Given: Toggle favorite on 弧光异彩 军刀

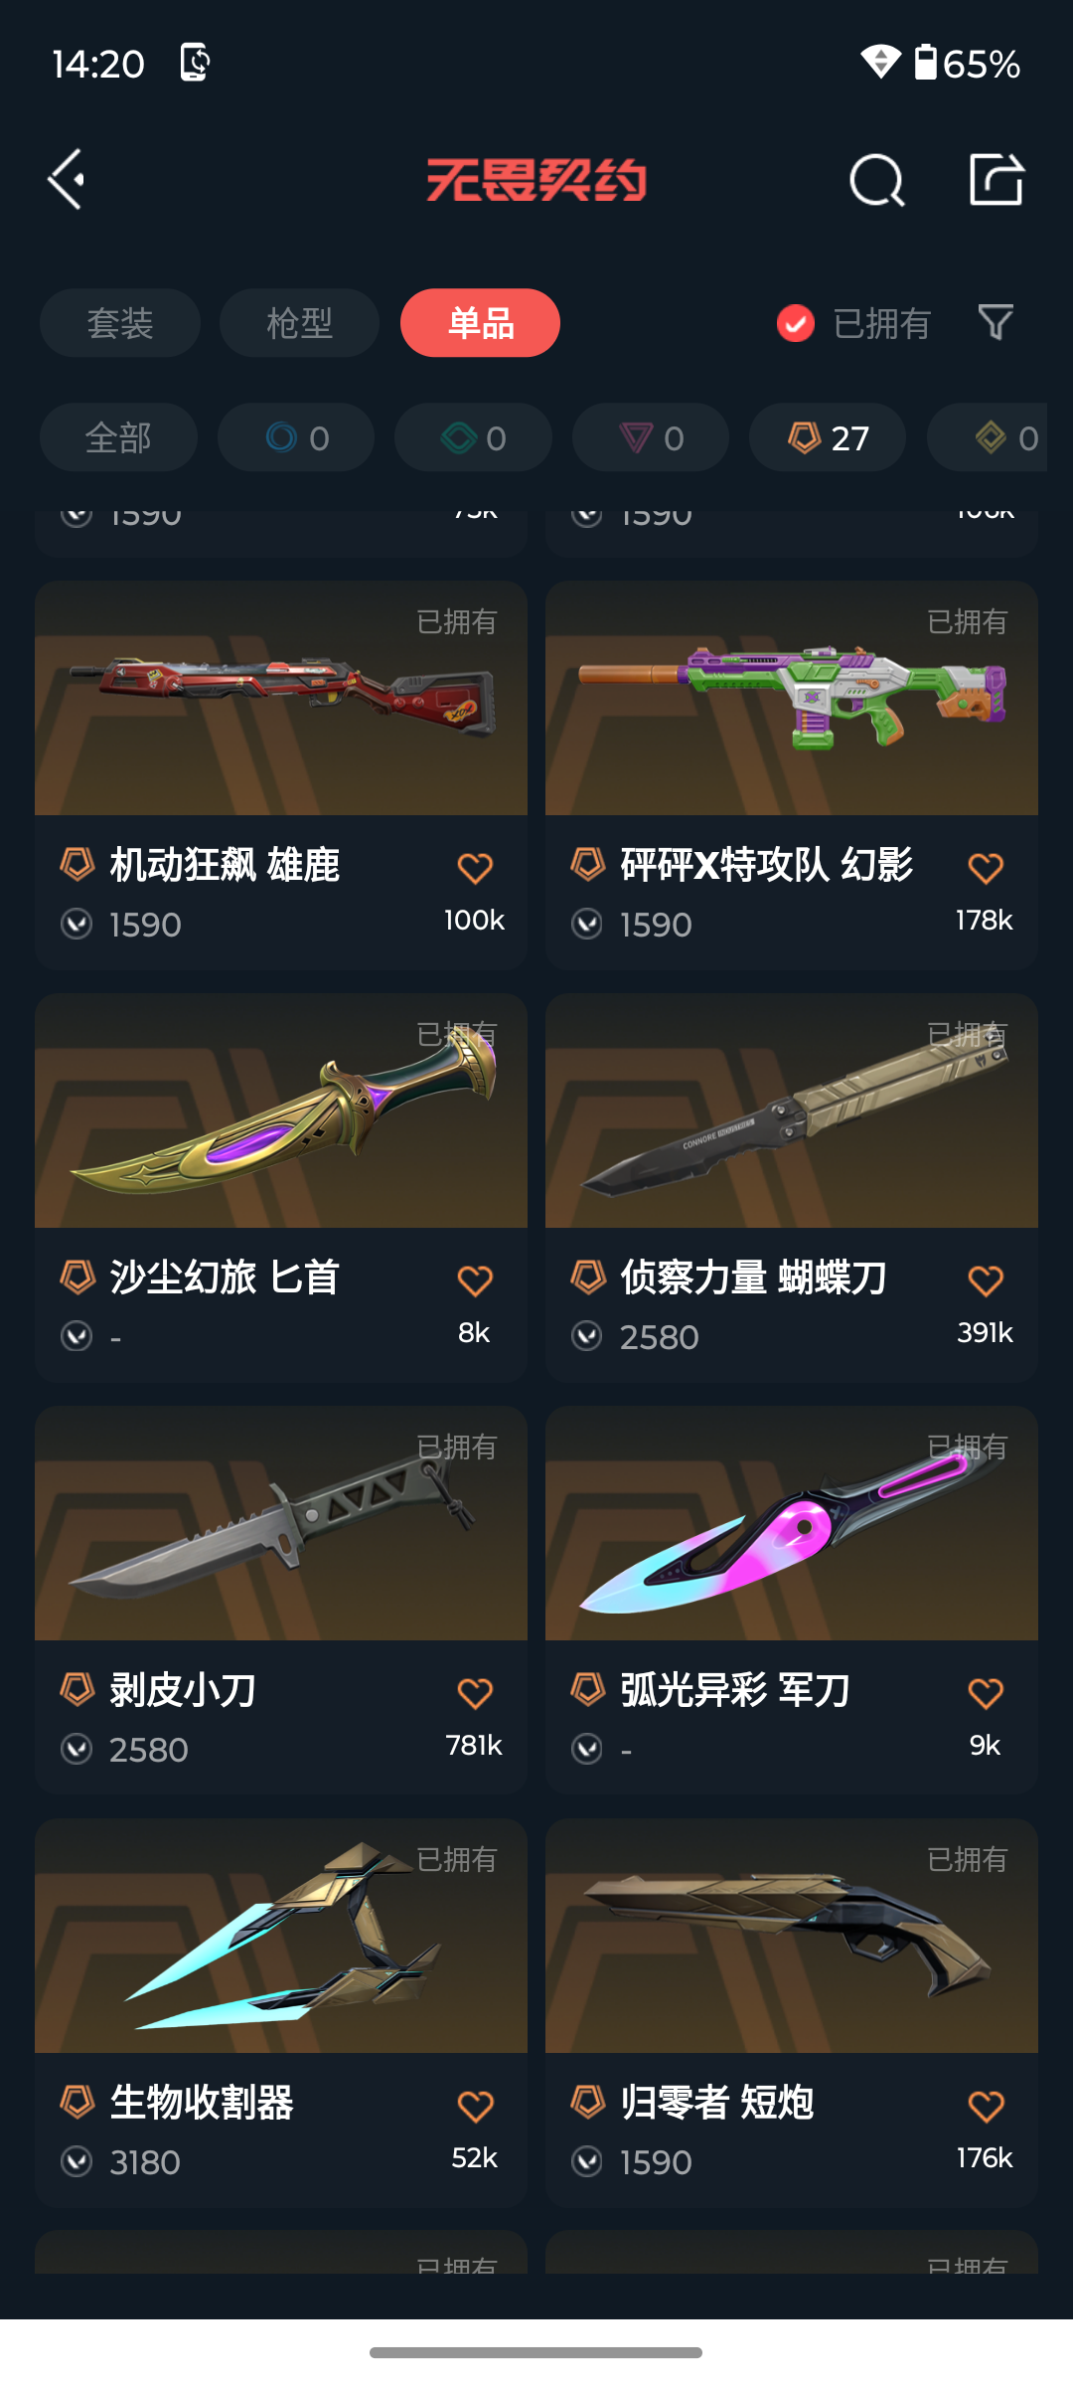Looking at the screenshot, I should click(x=986, y=1693).
